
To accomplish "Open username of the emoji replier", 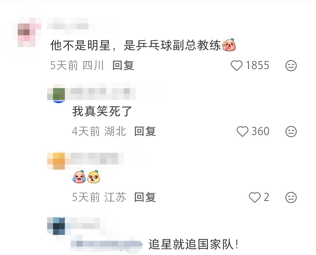I will [x=97, y=158].
